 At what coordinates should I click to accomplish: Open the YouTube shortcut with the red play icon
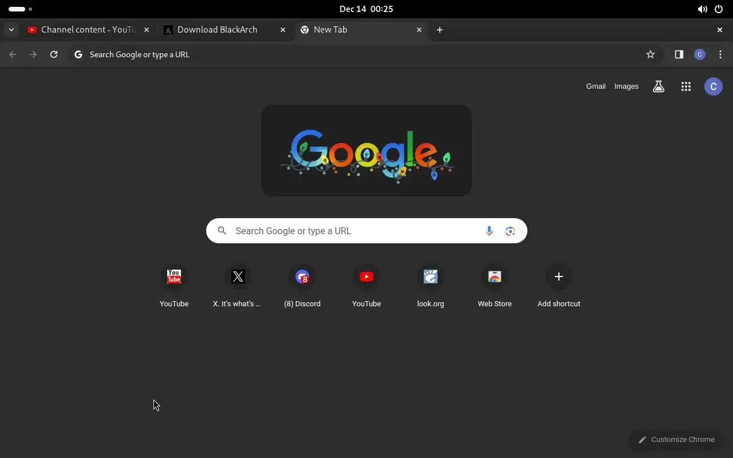(366, 287)
